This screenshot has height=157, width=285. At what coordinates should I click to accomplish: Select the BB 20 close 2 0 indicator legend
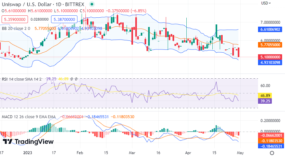(x=16, y=29)
